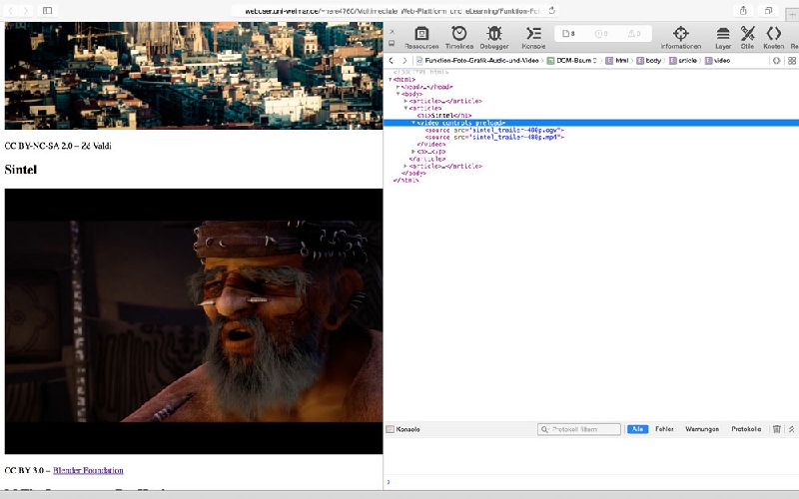Image resolution: width=799 pixels, height=499 pixels.
Task: Select the closing video tag row
Action: point(431,144)
